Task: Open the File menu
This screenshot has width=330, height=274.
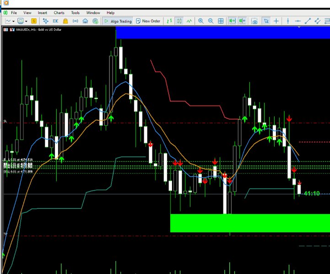Action: click(14, 13)
